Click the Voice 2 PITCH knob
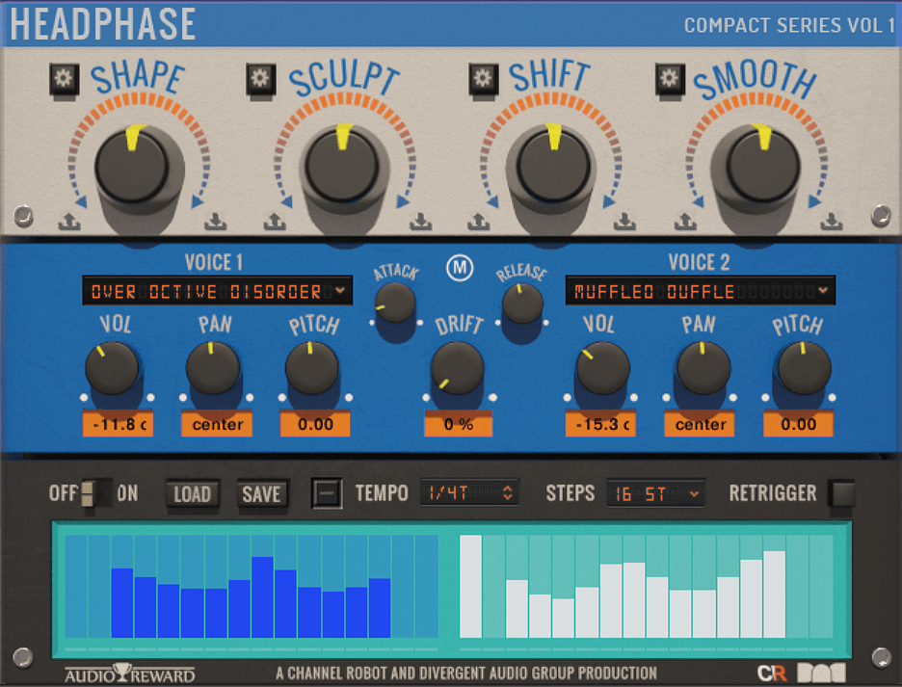 pos(804,368)
